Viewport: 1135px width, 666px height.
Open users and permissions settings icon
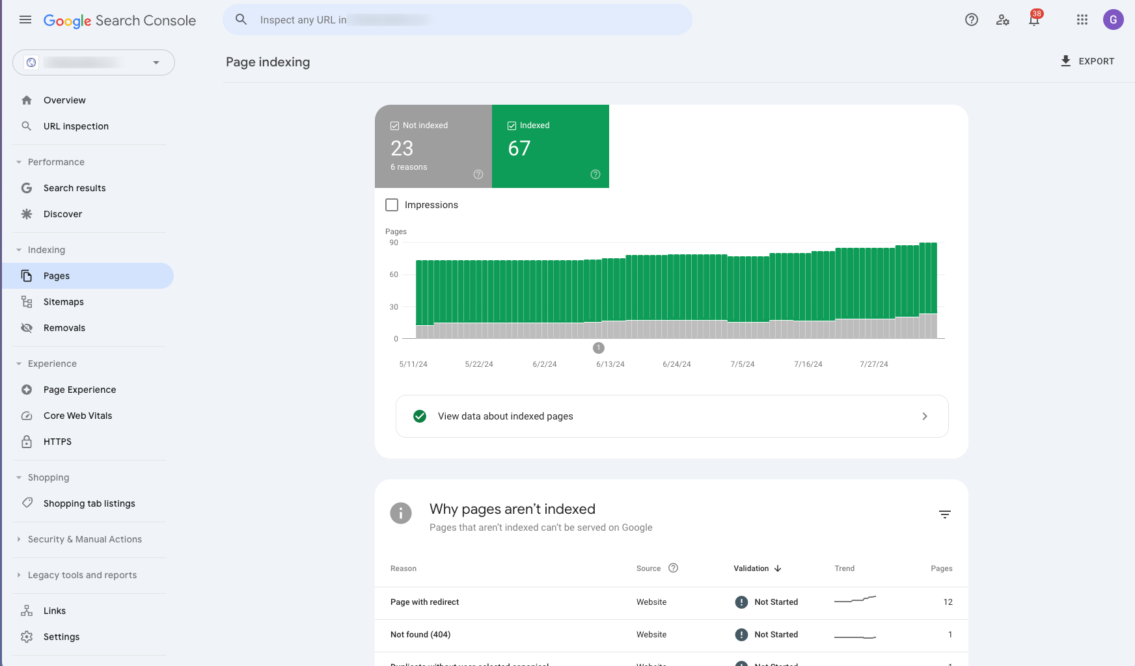1002,20
